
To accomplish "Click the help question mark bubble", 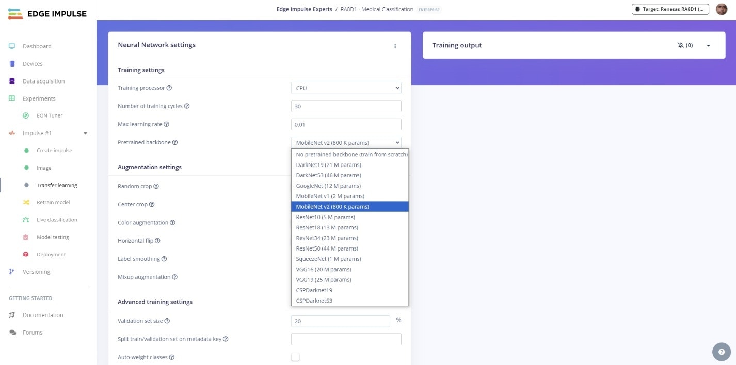I will 722,352.
